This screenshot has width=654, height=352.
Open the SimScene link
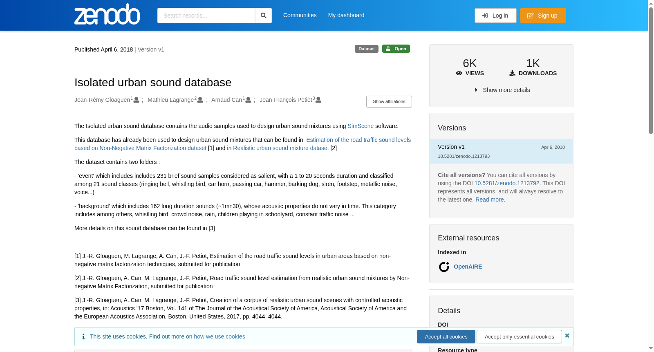click(x=361, y=126)
